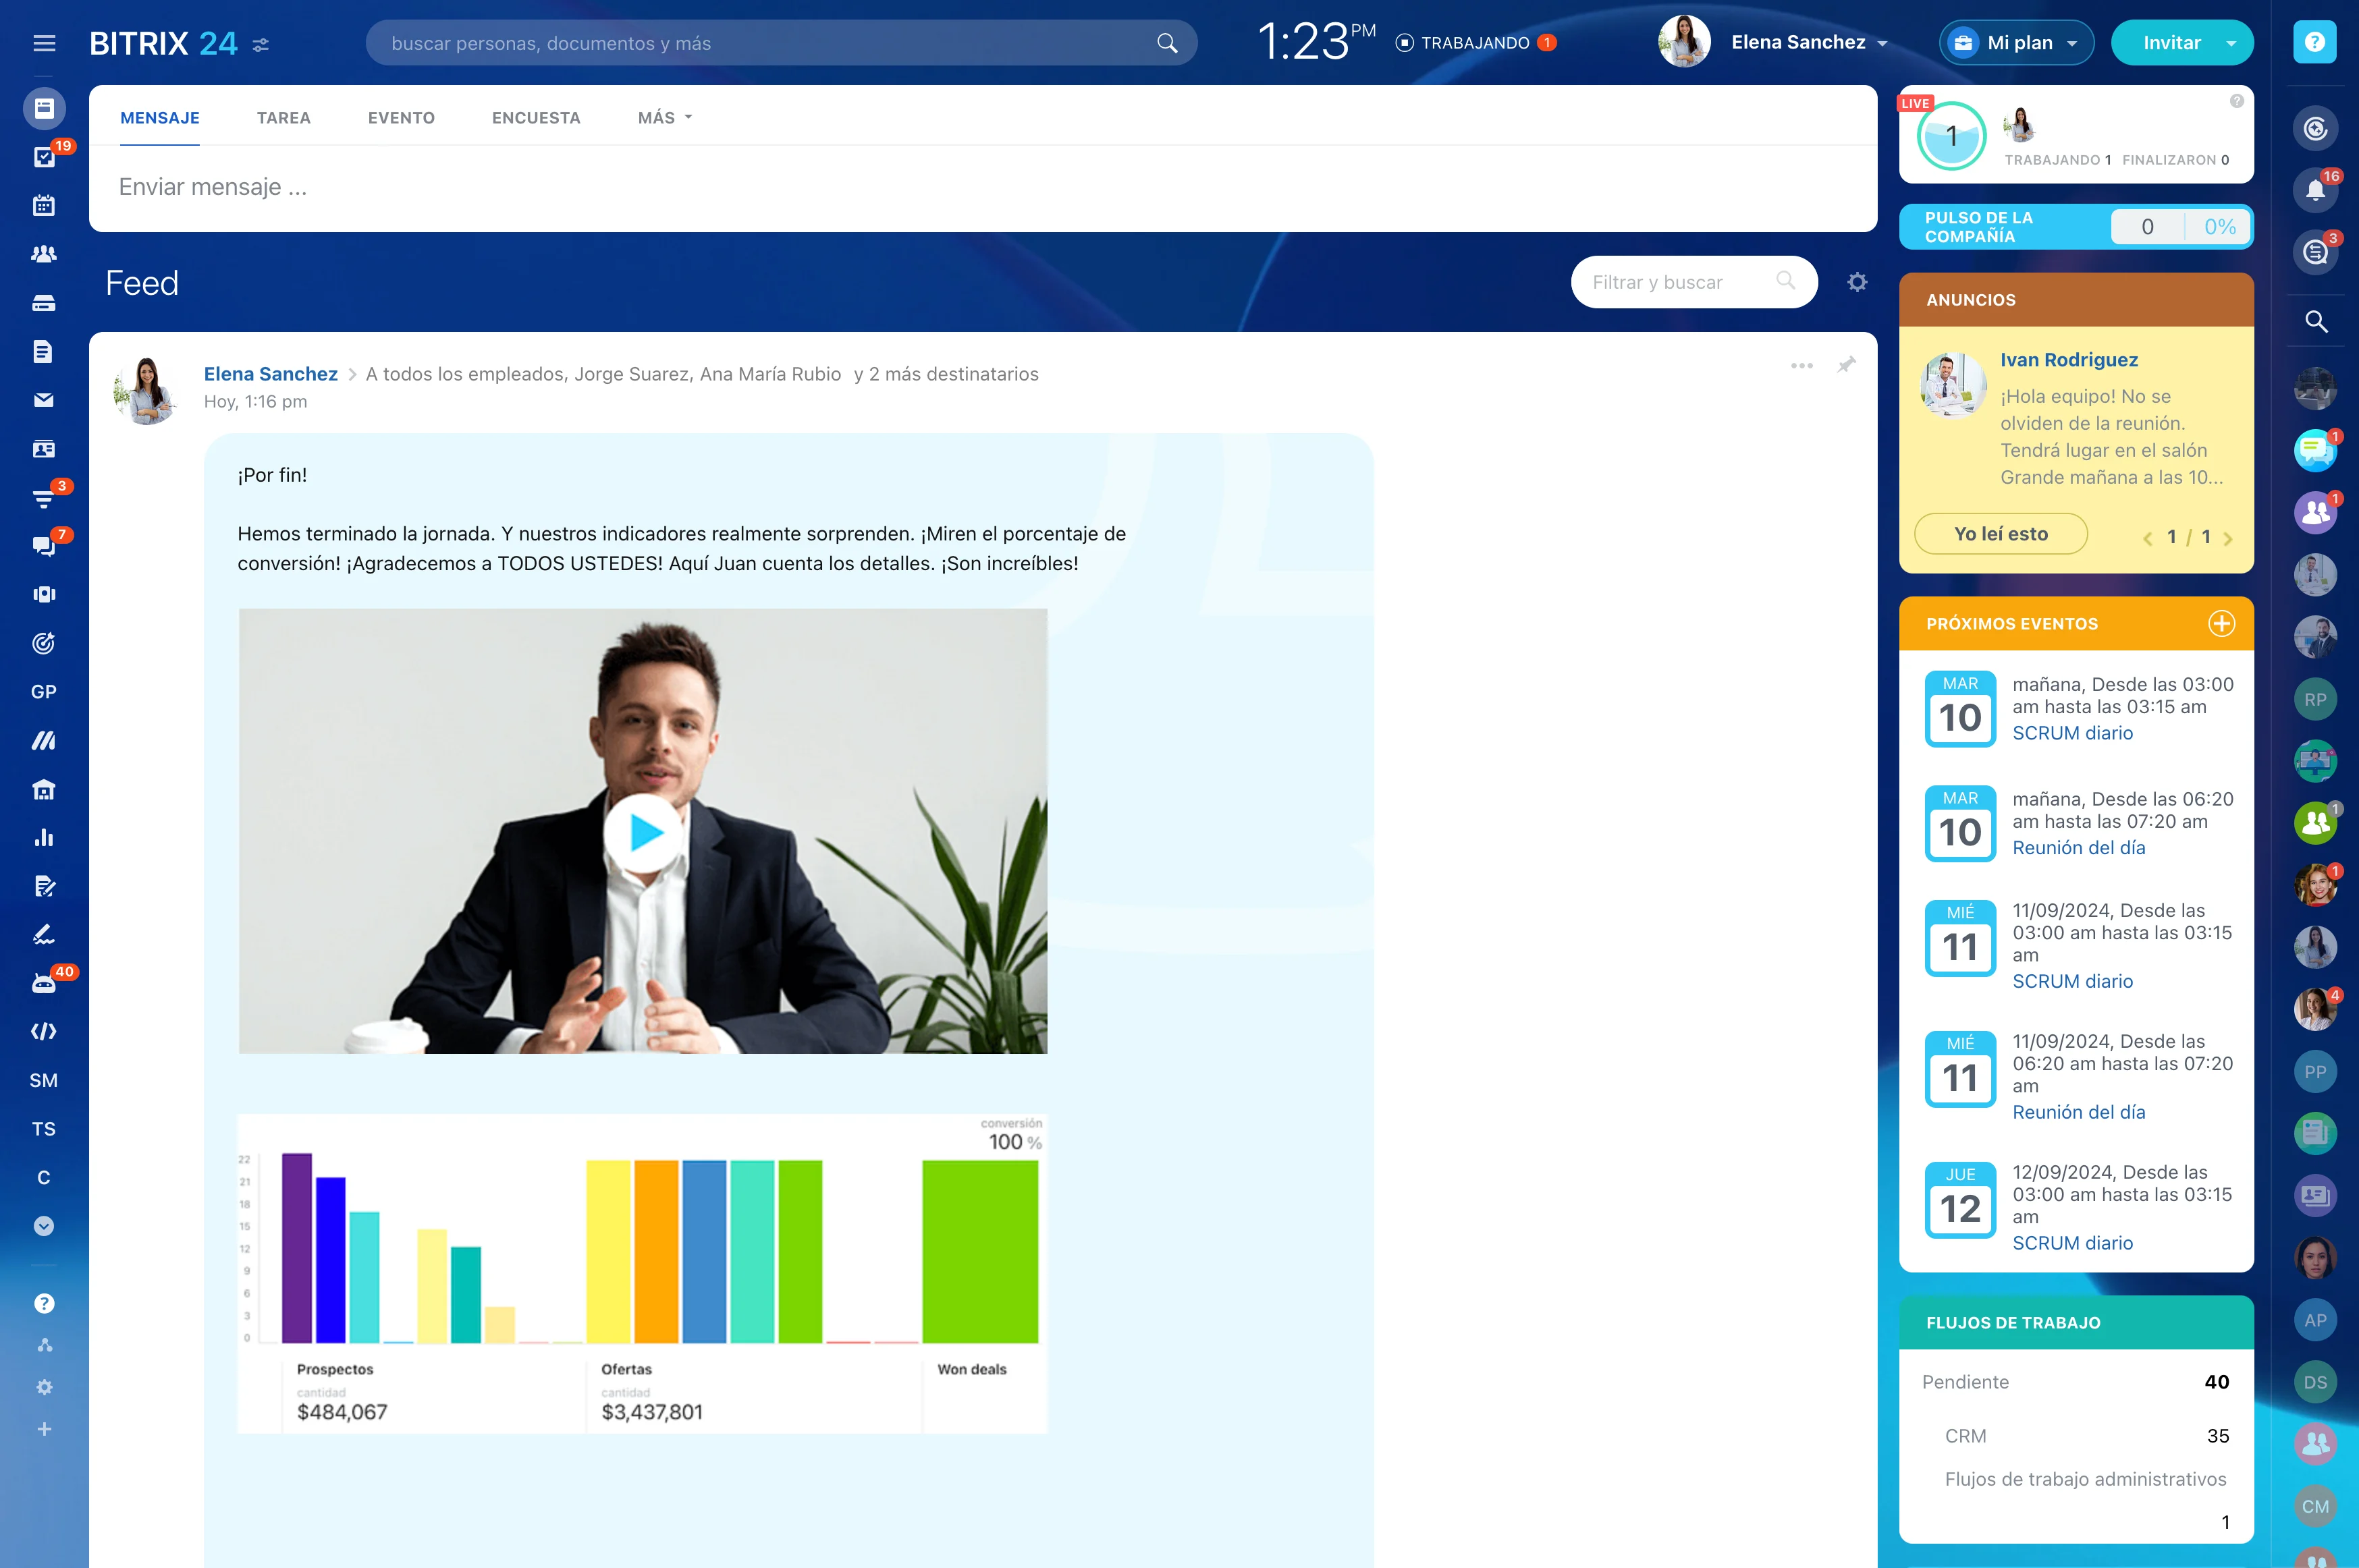Screen dimensions: 2359x1568
Task: Switch to the Tarea tab
Action: click(283, 118)
